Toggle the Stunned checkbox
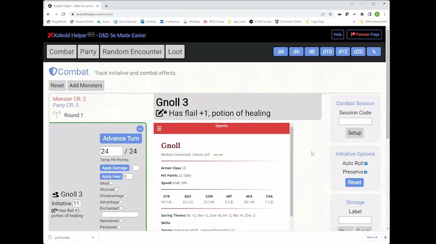 point(117,190)
